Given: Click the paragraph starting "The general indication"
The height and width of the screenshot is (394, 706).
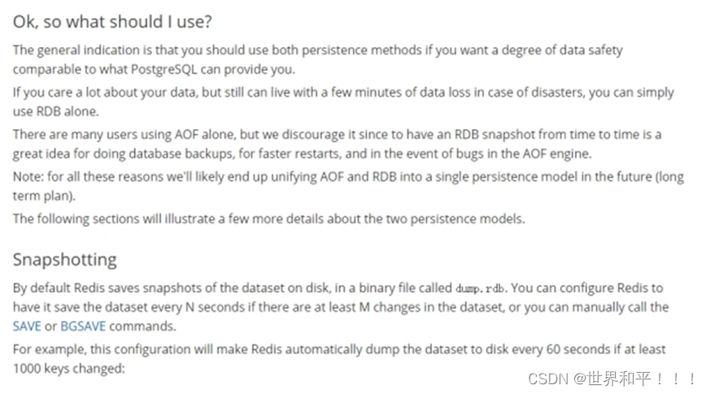Looking at the screenshot, I should (x=317, y=59).
